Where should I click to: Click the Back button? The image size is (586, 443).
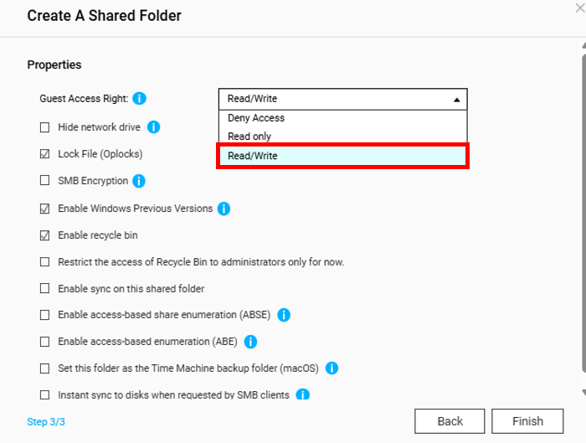click(x=450, y=421)
